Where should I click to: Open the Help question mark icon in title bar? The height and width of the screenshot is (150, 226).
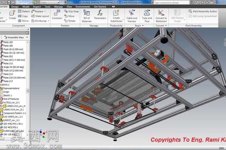(212, 3)
